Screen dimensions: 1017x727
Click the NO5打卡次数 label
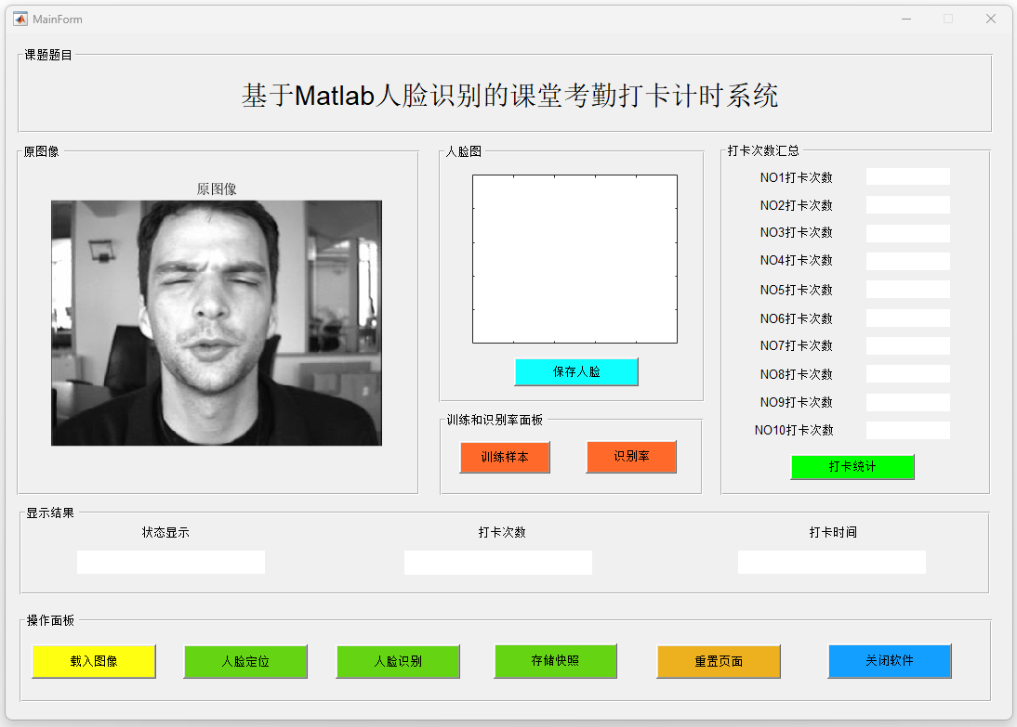pyautogui.click(x=797, y=290)
